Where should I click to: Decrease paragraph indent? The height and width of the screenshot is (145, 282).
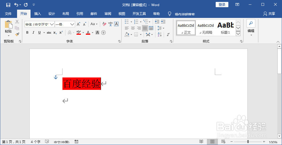coord(157,22)
